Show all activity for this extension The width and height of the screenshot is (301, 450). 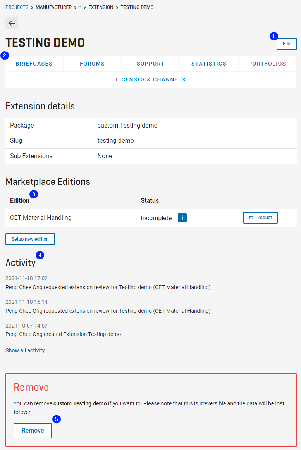coord(25,350)
